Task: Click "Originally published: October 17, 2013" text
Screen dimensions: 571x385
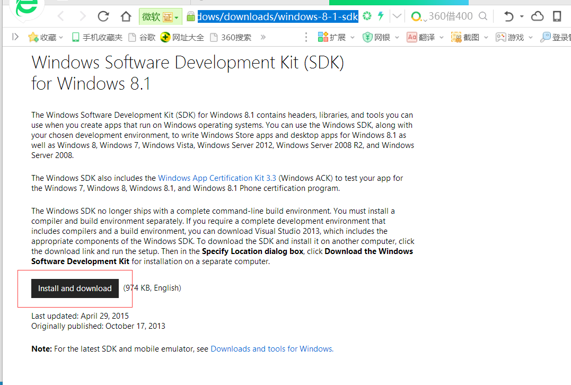Action: coord(98,326)
